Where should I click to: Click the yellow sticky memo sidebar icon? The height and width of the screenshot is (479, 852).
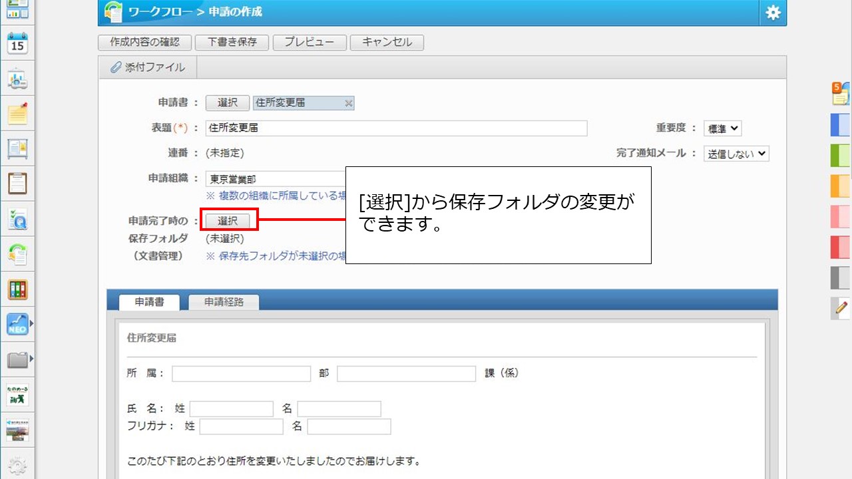tap(17, 114)
